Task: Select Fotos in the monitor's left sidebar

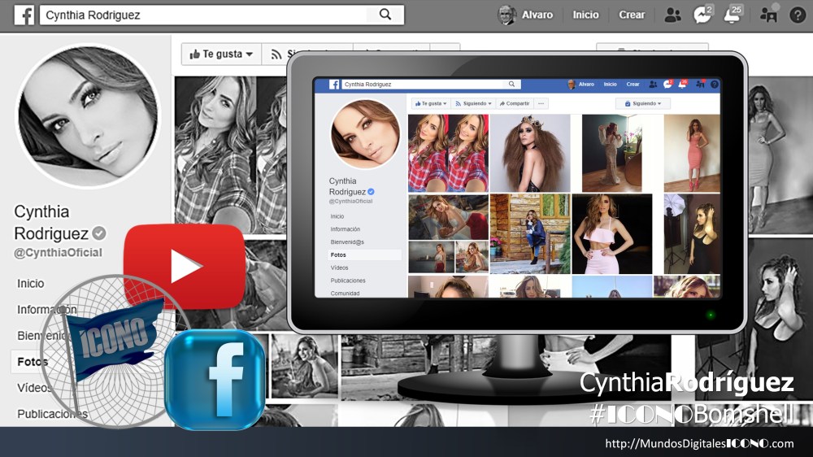Action: tap(364, 255)
